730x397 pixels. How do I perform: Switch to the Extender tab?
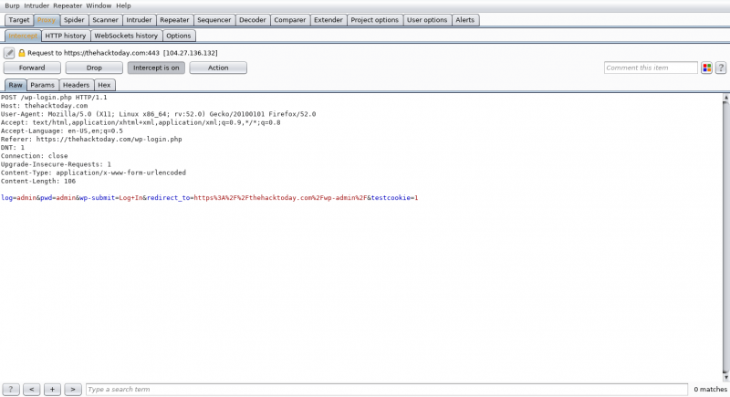point(328,20)
